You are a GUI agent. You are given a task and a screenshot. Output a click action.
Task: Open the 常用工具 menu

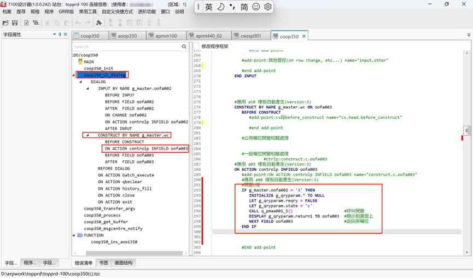[x=88, y=12]
